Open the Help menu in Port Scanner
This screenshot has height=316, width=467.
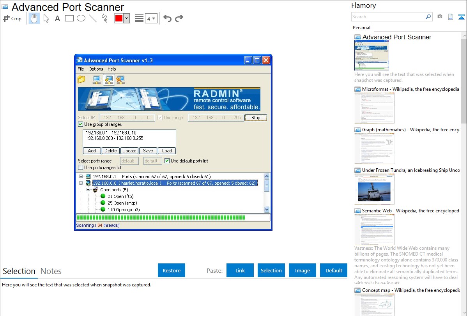tap(112, 69)
